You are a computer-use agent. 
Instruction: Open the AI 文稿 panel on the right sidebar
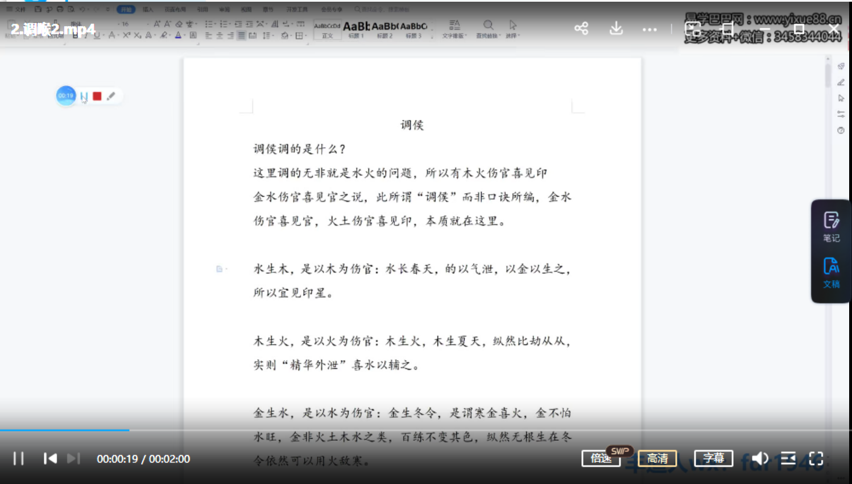click(830, 272)
